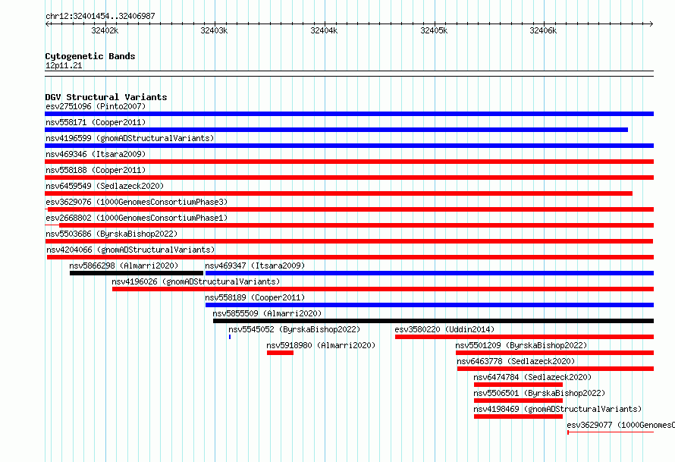The image size is (675, 462).
Task: Click the 12p11.21 cytogenetic band line
Action: pyautogui.click(x=349, y=74)
